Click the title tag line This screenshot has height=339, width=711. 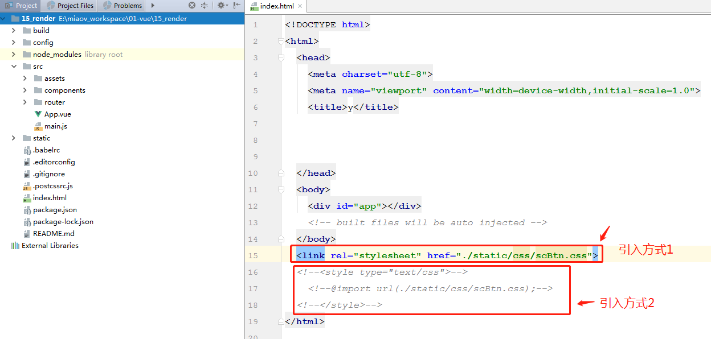(353, 107)
